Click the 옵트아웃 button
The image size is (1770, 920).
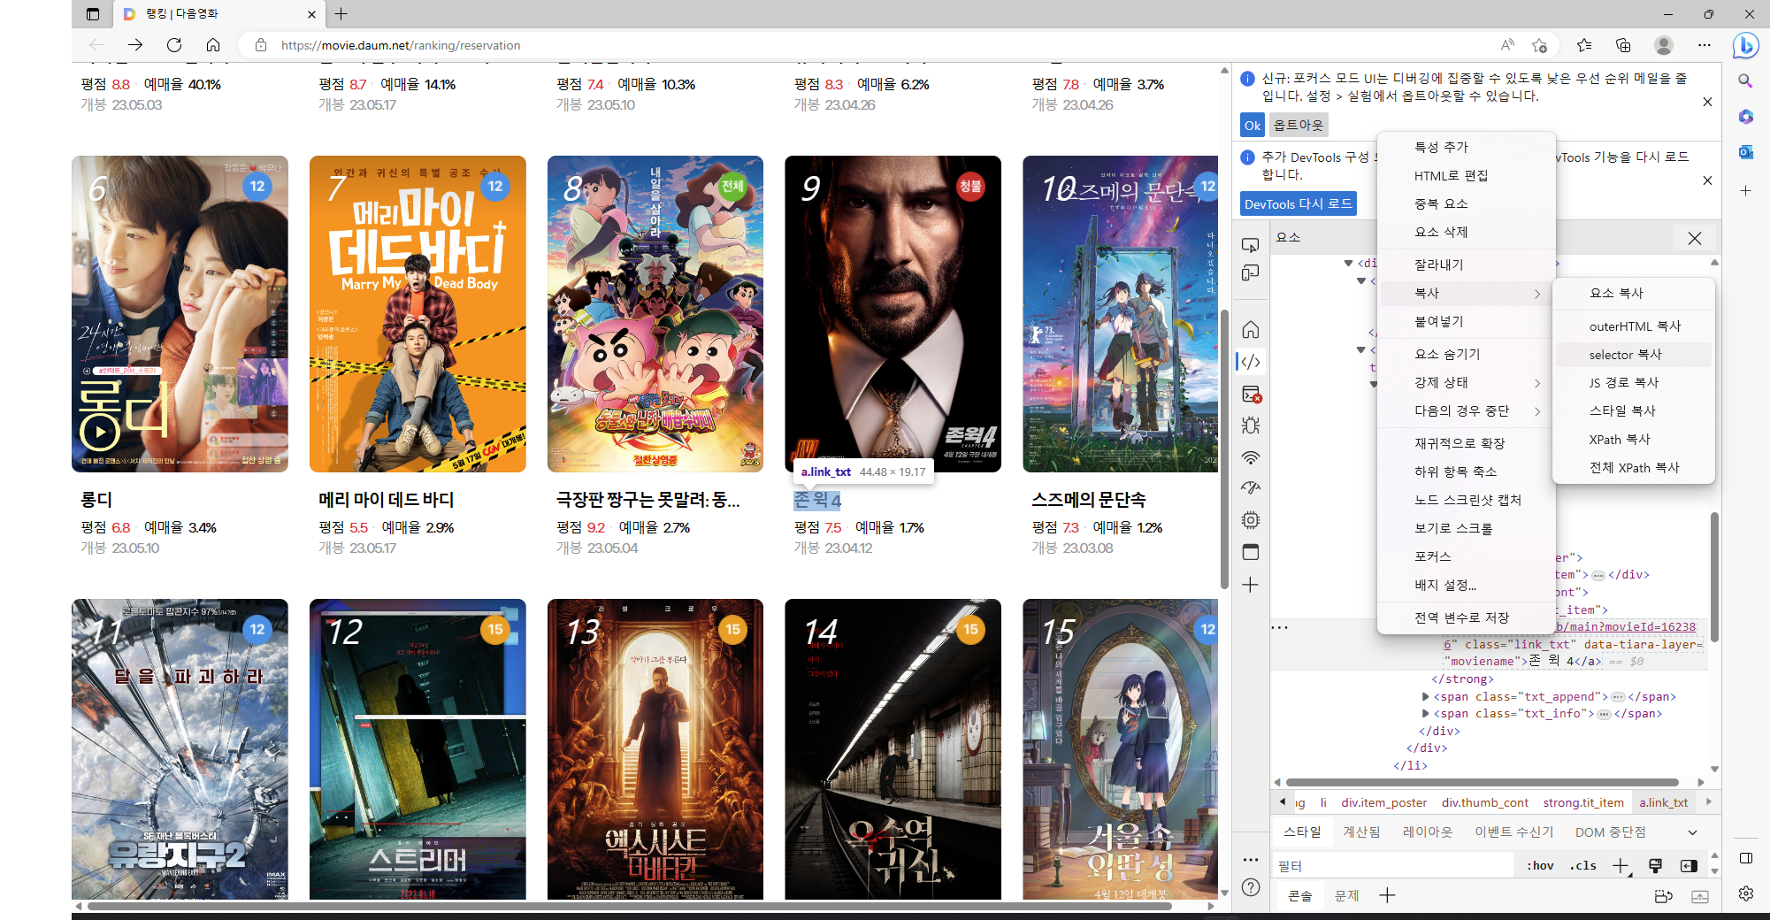pyautogui.click(x=1299, y=126)
